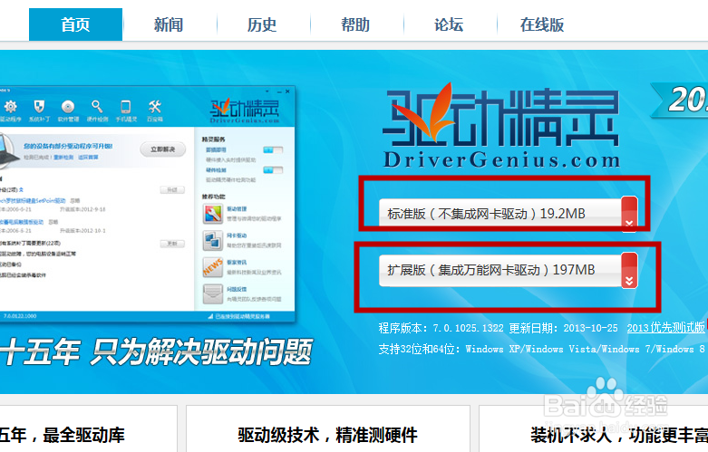Click 升级版本:2012-9-18 text in preview
708x452 pixels.
click(x=82, y=209)
